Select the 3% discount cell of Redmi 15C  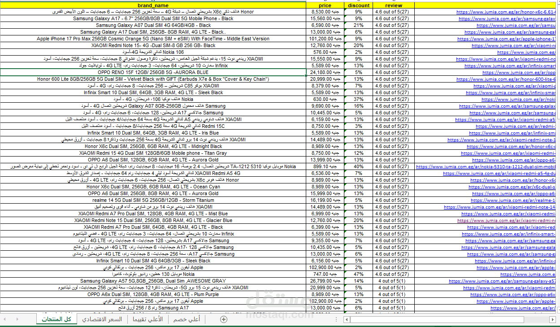tap(359, 126)
